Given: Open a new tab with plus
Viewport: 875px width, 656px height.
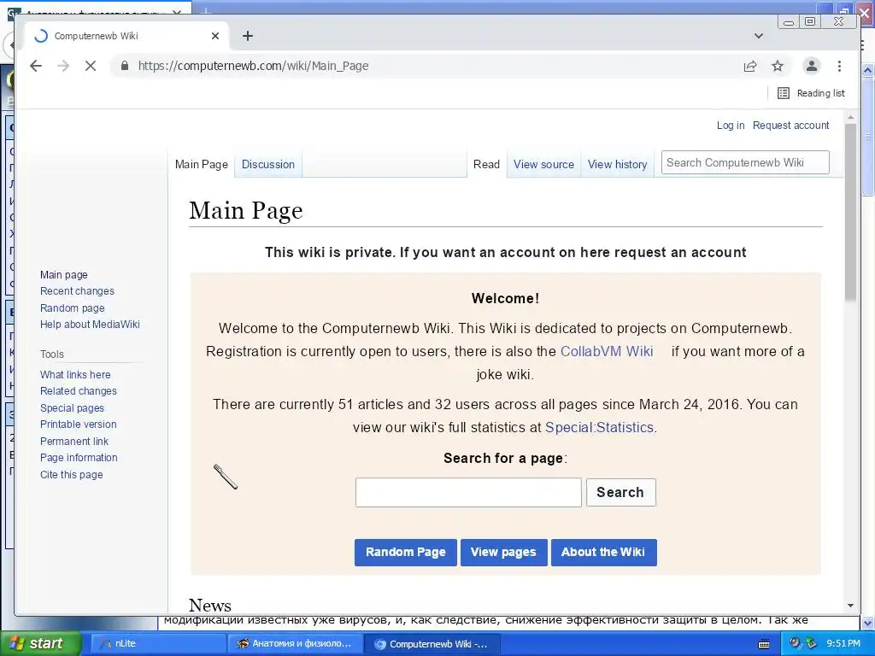Looking at the screenshot, I should pos(248,36).
